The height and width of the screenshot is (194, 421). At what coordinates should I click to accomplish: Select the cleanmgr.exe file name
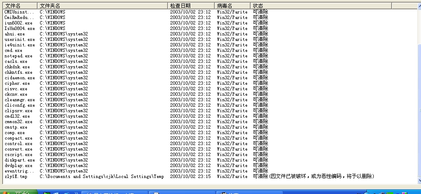tap(19, 100)
